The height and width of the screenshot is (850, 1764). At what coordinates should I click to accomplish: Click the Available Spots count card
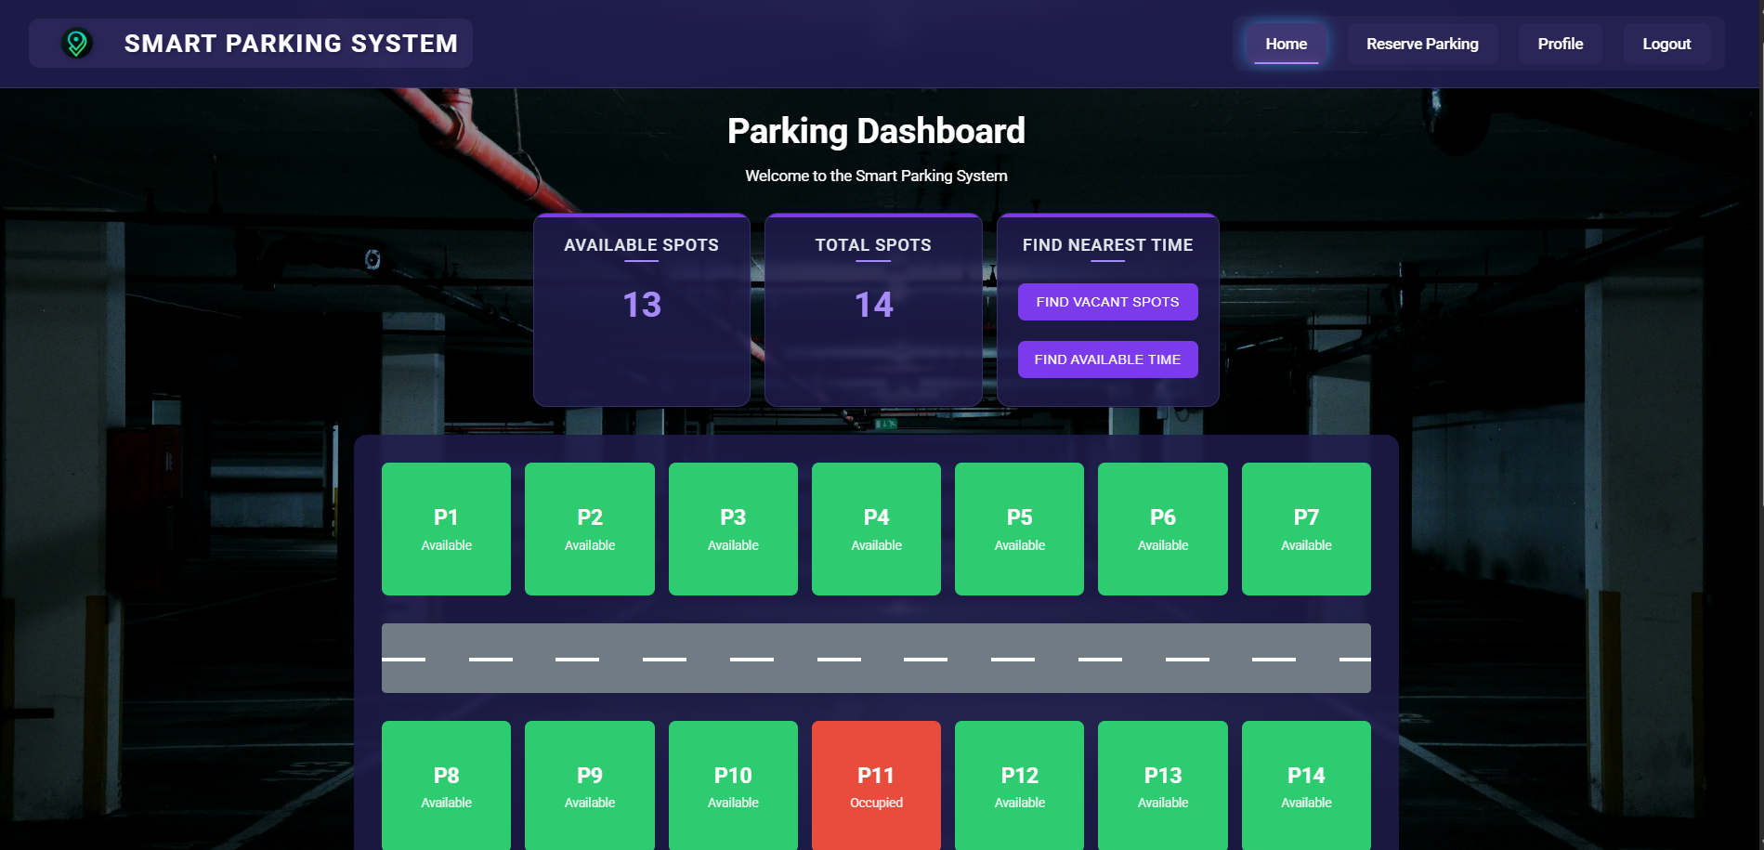(x=641, y=309)
